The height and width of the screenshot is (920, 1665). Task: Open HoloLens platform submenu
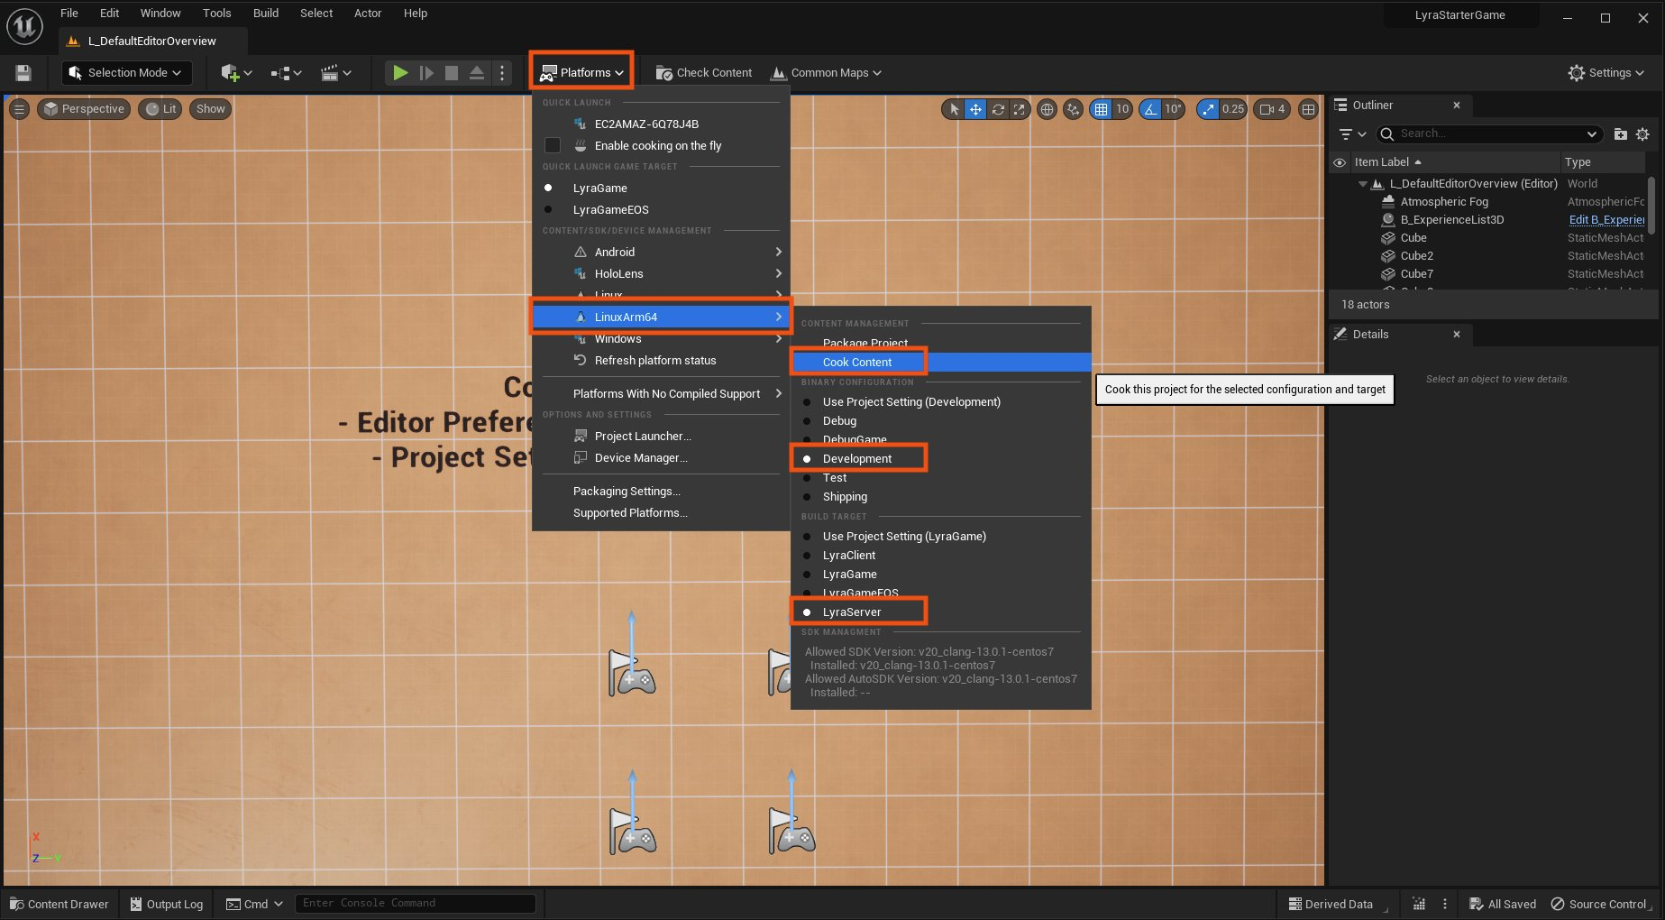pos(661,274)
